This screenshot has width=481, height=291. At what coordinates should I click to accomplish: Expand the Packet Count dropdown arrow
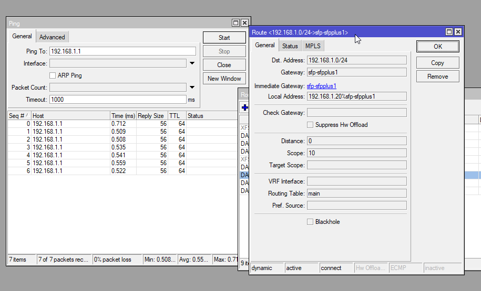pos(192,88)
